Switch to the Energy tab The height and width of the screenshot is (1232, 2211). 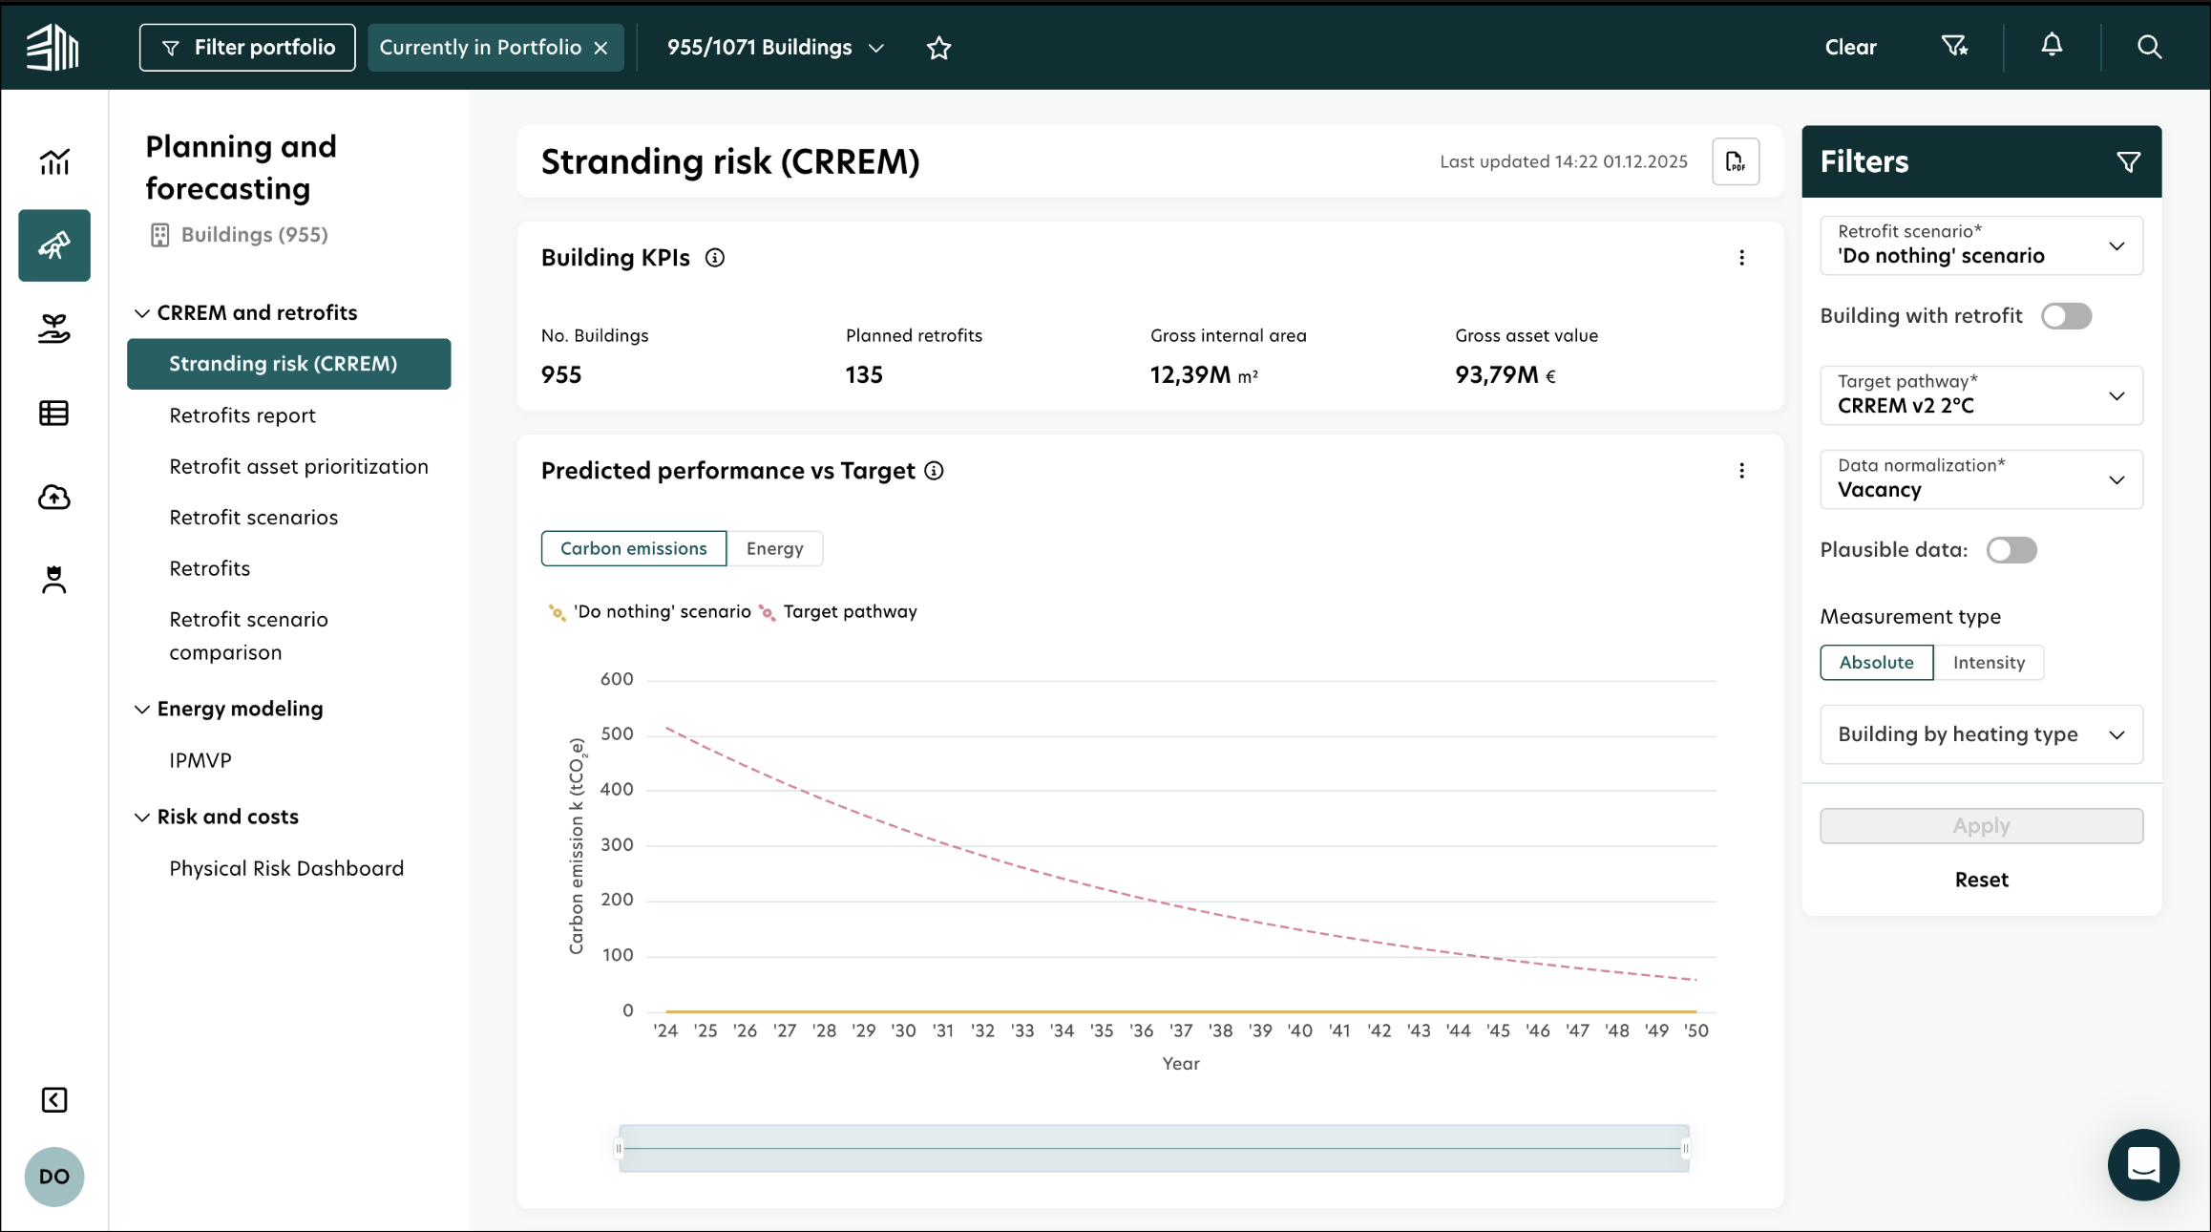tap(774, 549)
